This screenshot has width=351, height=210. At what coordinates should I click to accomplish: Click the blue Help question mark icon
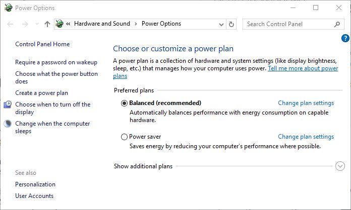[x=345, y=38]
